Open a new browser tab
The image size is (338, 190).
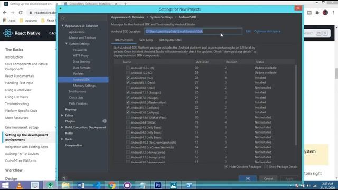[x=126, y=4]
